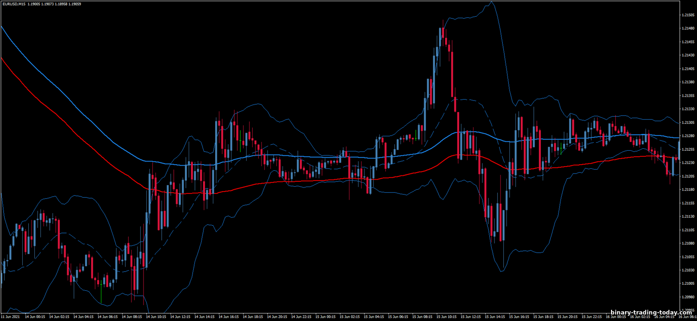Click the 15 Jun 06:15 time label
Image resolution: width=697 pixels, height=321 pixels.
(x=399, y=317)
